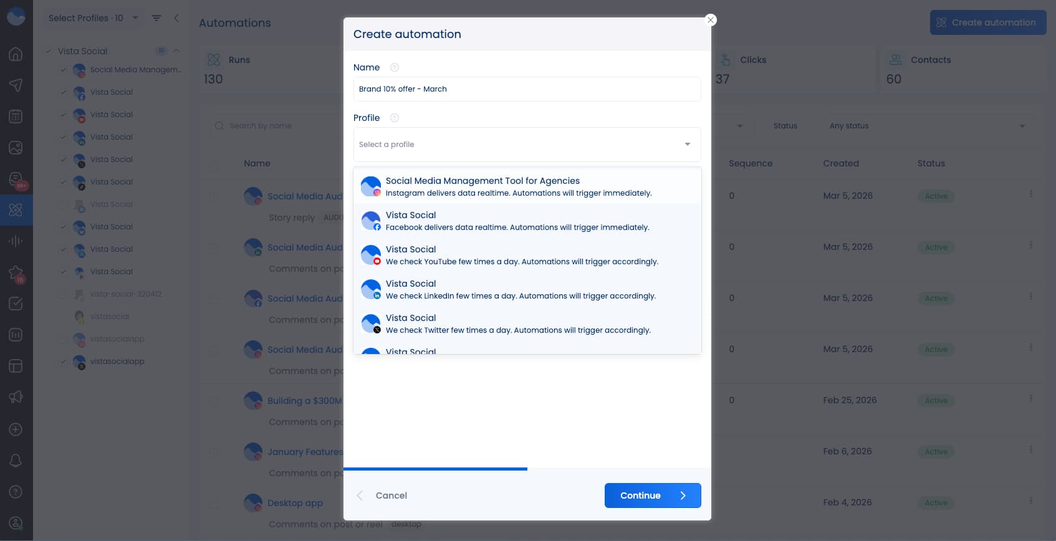The image size is (1056, 541).
Task: Check the January Features row checkbox
Action: (214, 452)
